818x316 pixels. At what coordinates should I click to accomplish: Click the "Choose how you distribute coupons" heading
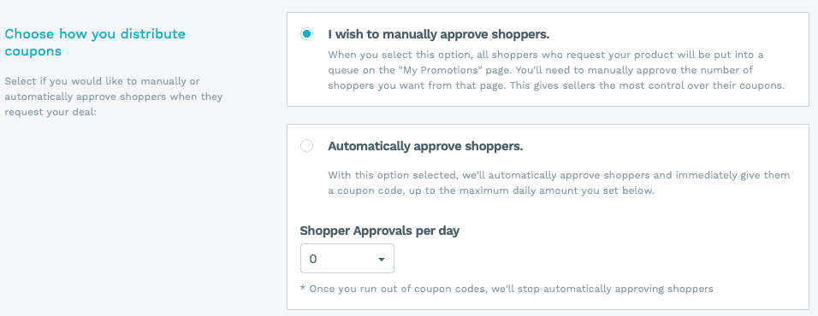(x=95, y=43)
